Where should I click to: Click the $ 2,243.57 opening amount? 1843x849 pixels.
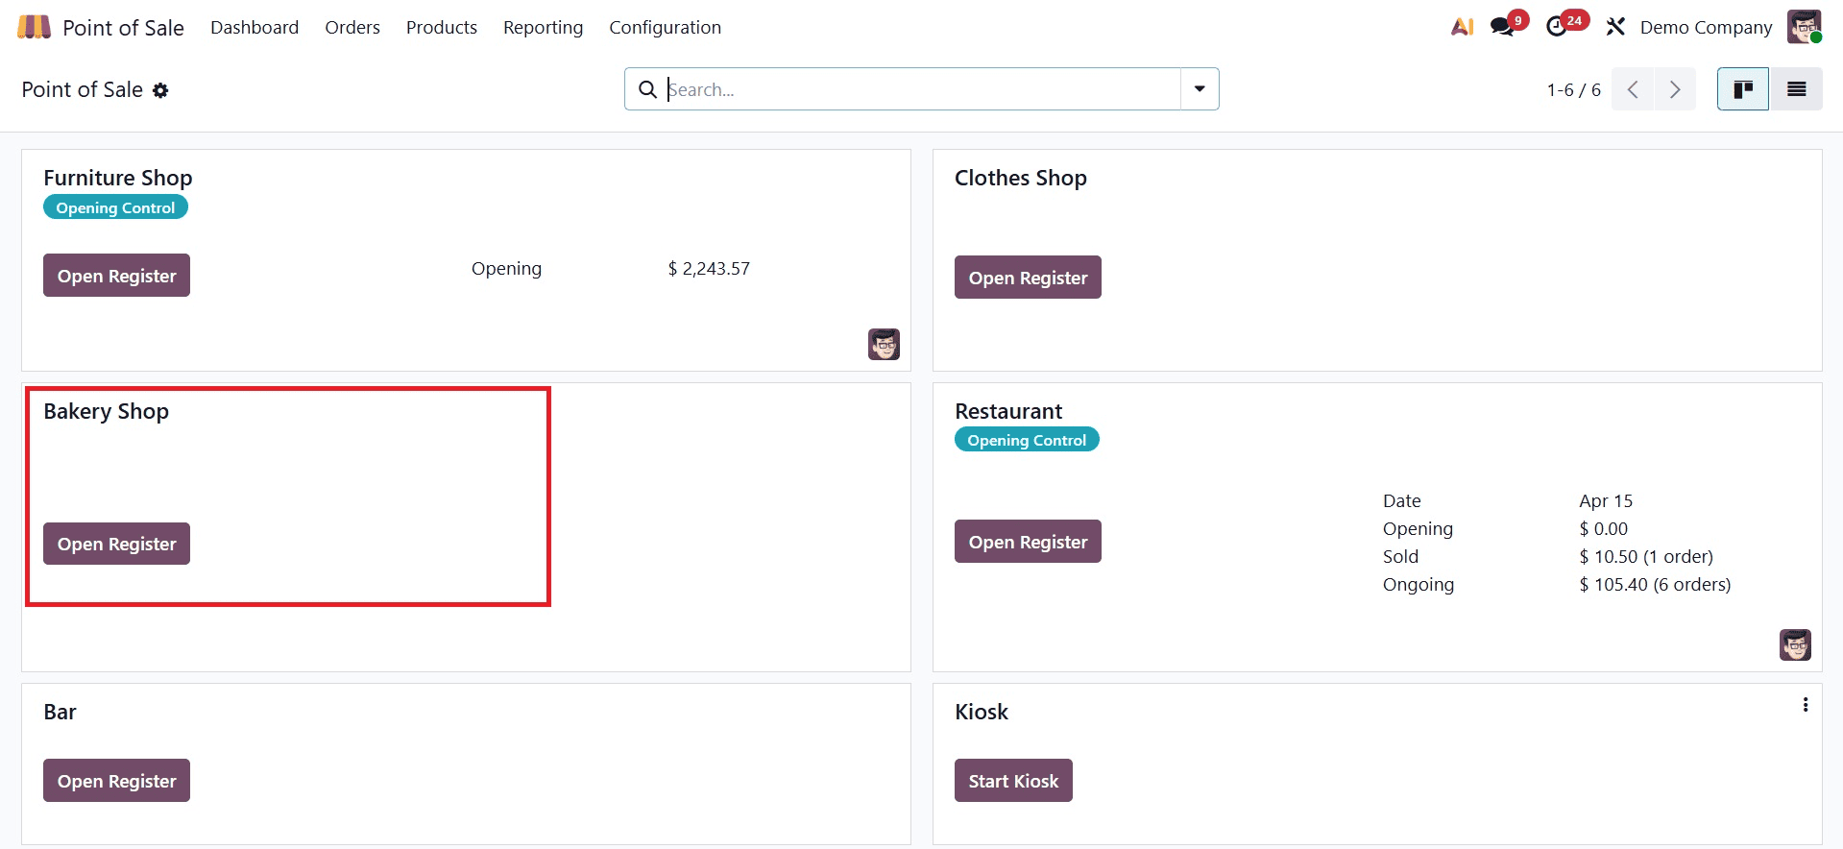(709, 269)
